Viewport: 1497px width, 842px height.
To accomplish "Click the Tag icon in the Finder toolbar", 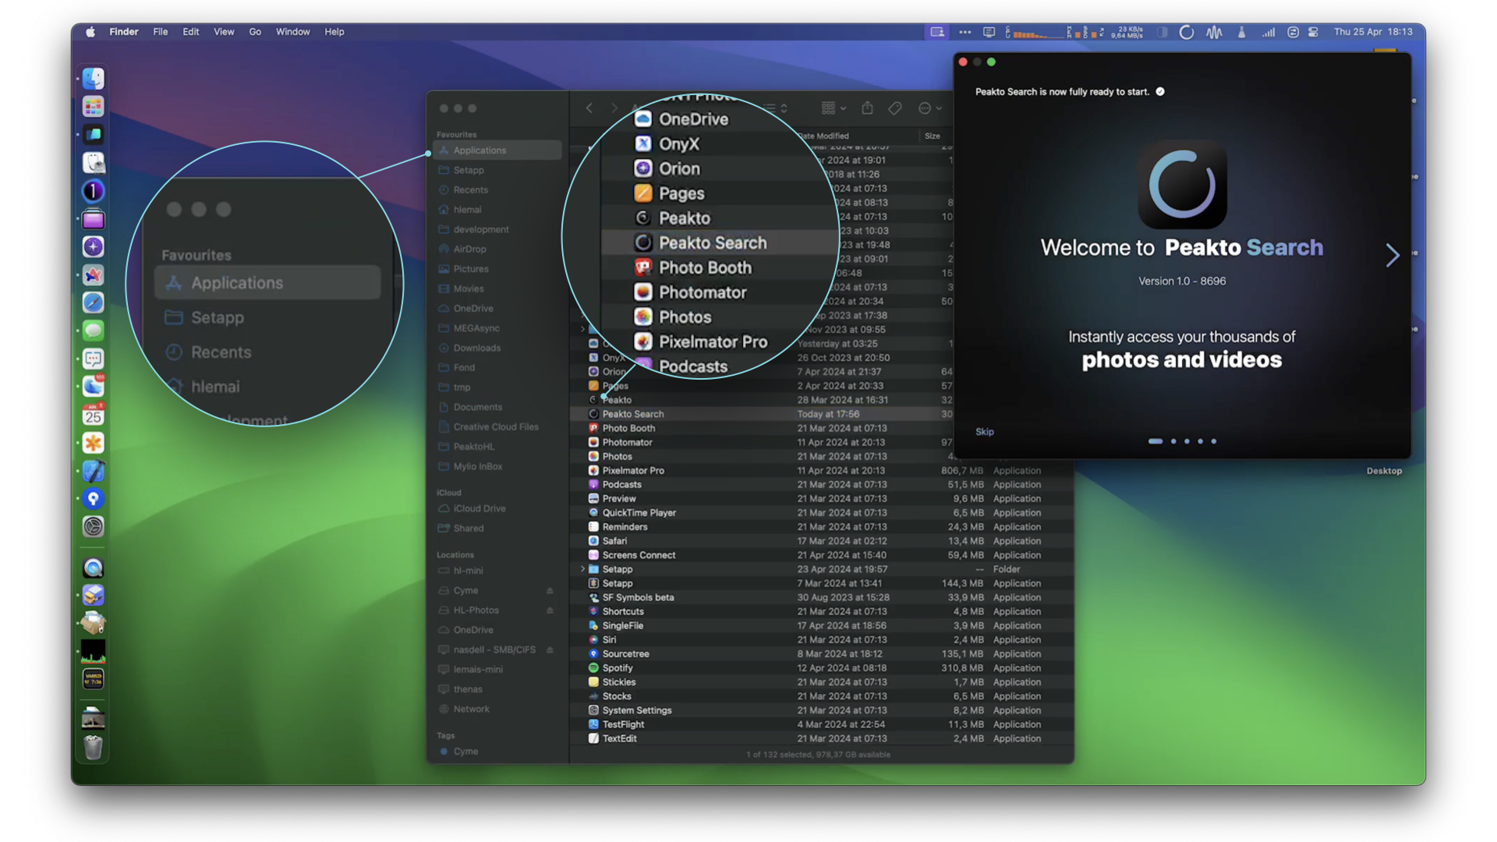I will [895, 108].
